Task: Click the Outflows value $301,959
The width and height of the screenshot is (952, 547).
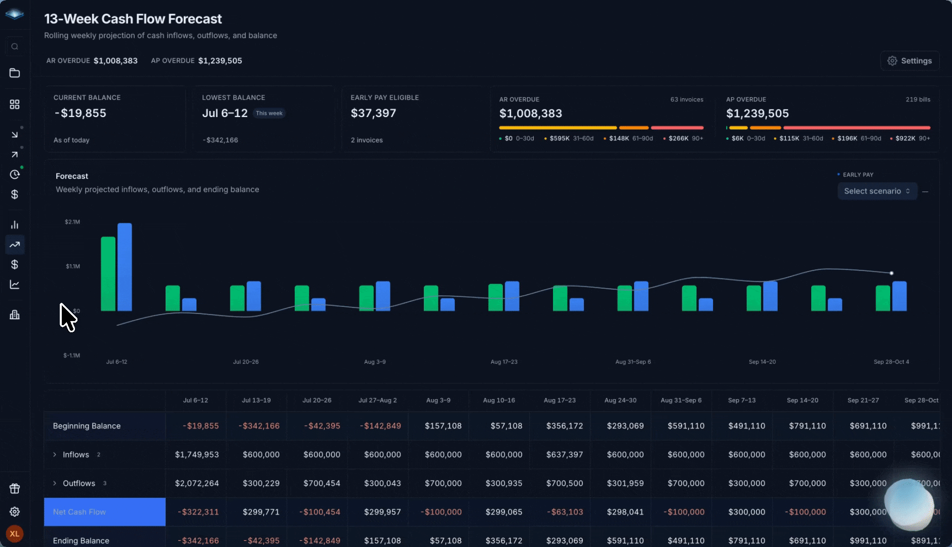Action: 625,483
